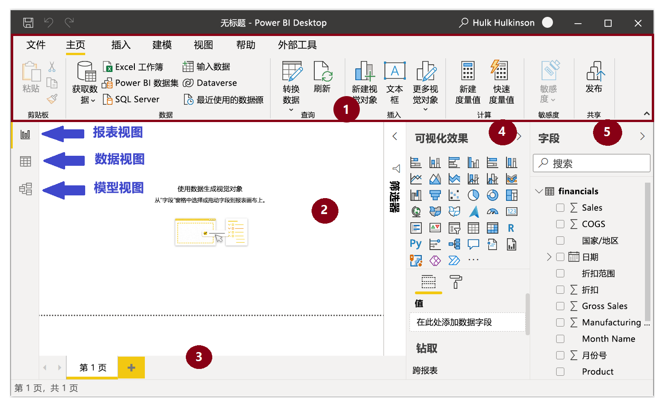Collapse the 字段 pane chevron
This screenshot has height=409, width=665.
(642, 136)
